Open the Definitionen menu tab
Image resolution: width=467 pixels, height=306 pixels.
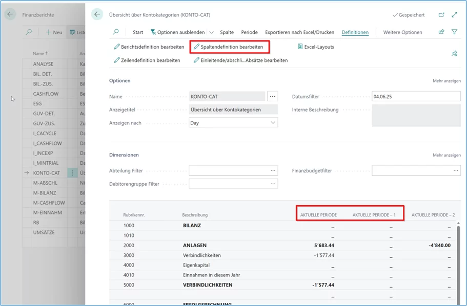pos(355,32)
